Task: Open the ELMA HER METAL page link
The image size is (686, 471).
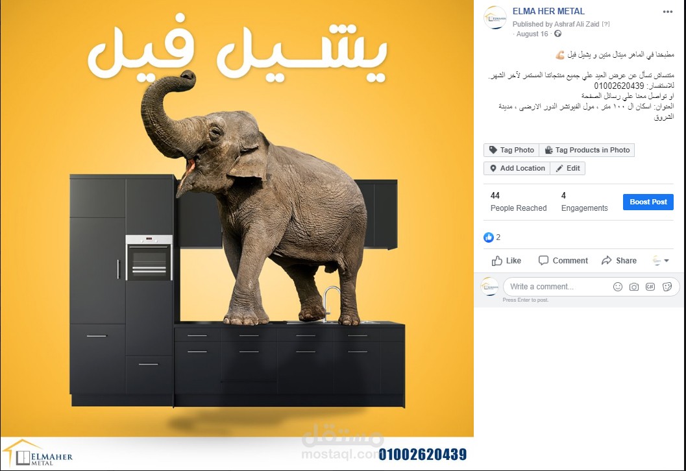Action: click(x=548, y=12)
